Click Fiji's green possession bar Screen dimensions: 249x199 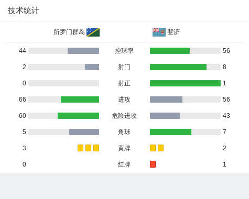tap(170, 51)
